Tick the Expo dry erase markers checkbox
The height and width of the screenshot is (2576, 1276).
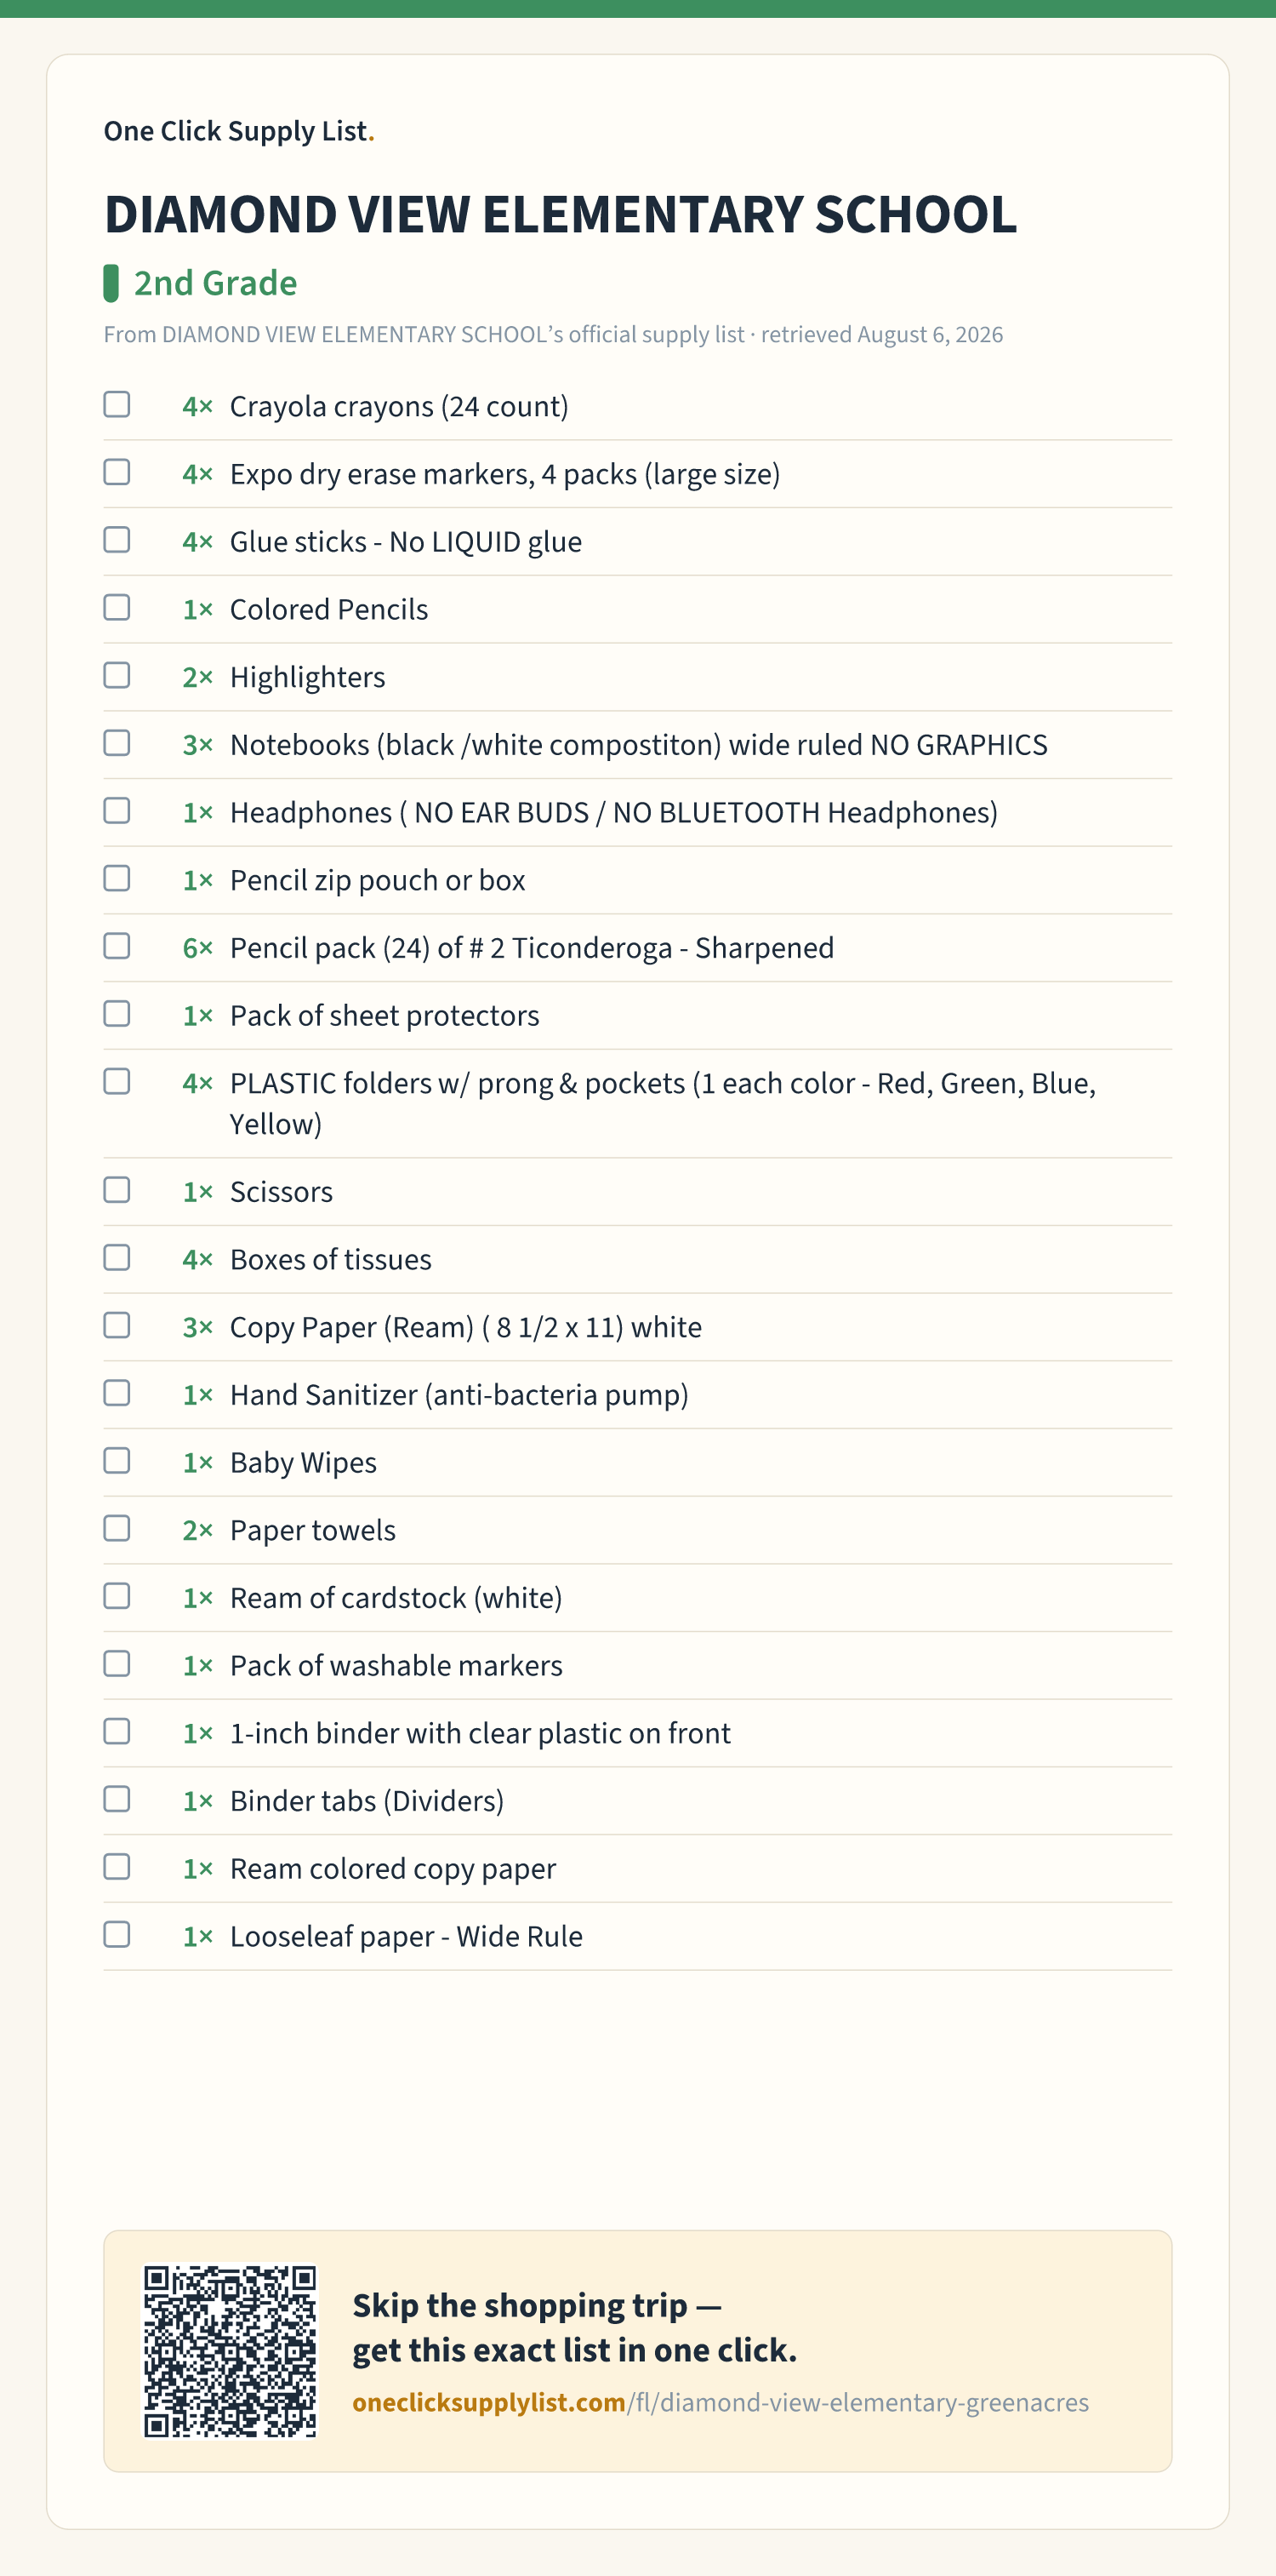coord(117,472)
